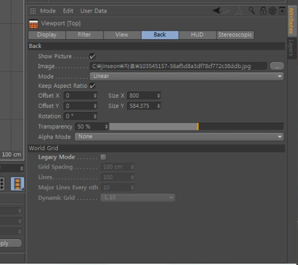The height and width of the screenshot is (265, 298).
Task: Toggle the lock element icon
Action: coord(263,10)
